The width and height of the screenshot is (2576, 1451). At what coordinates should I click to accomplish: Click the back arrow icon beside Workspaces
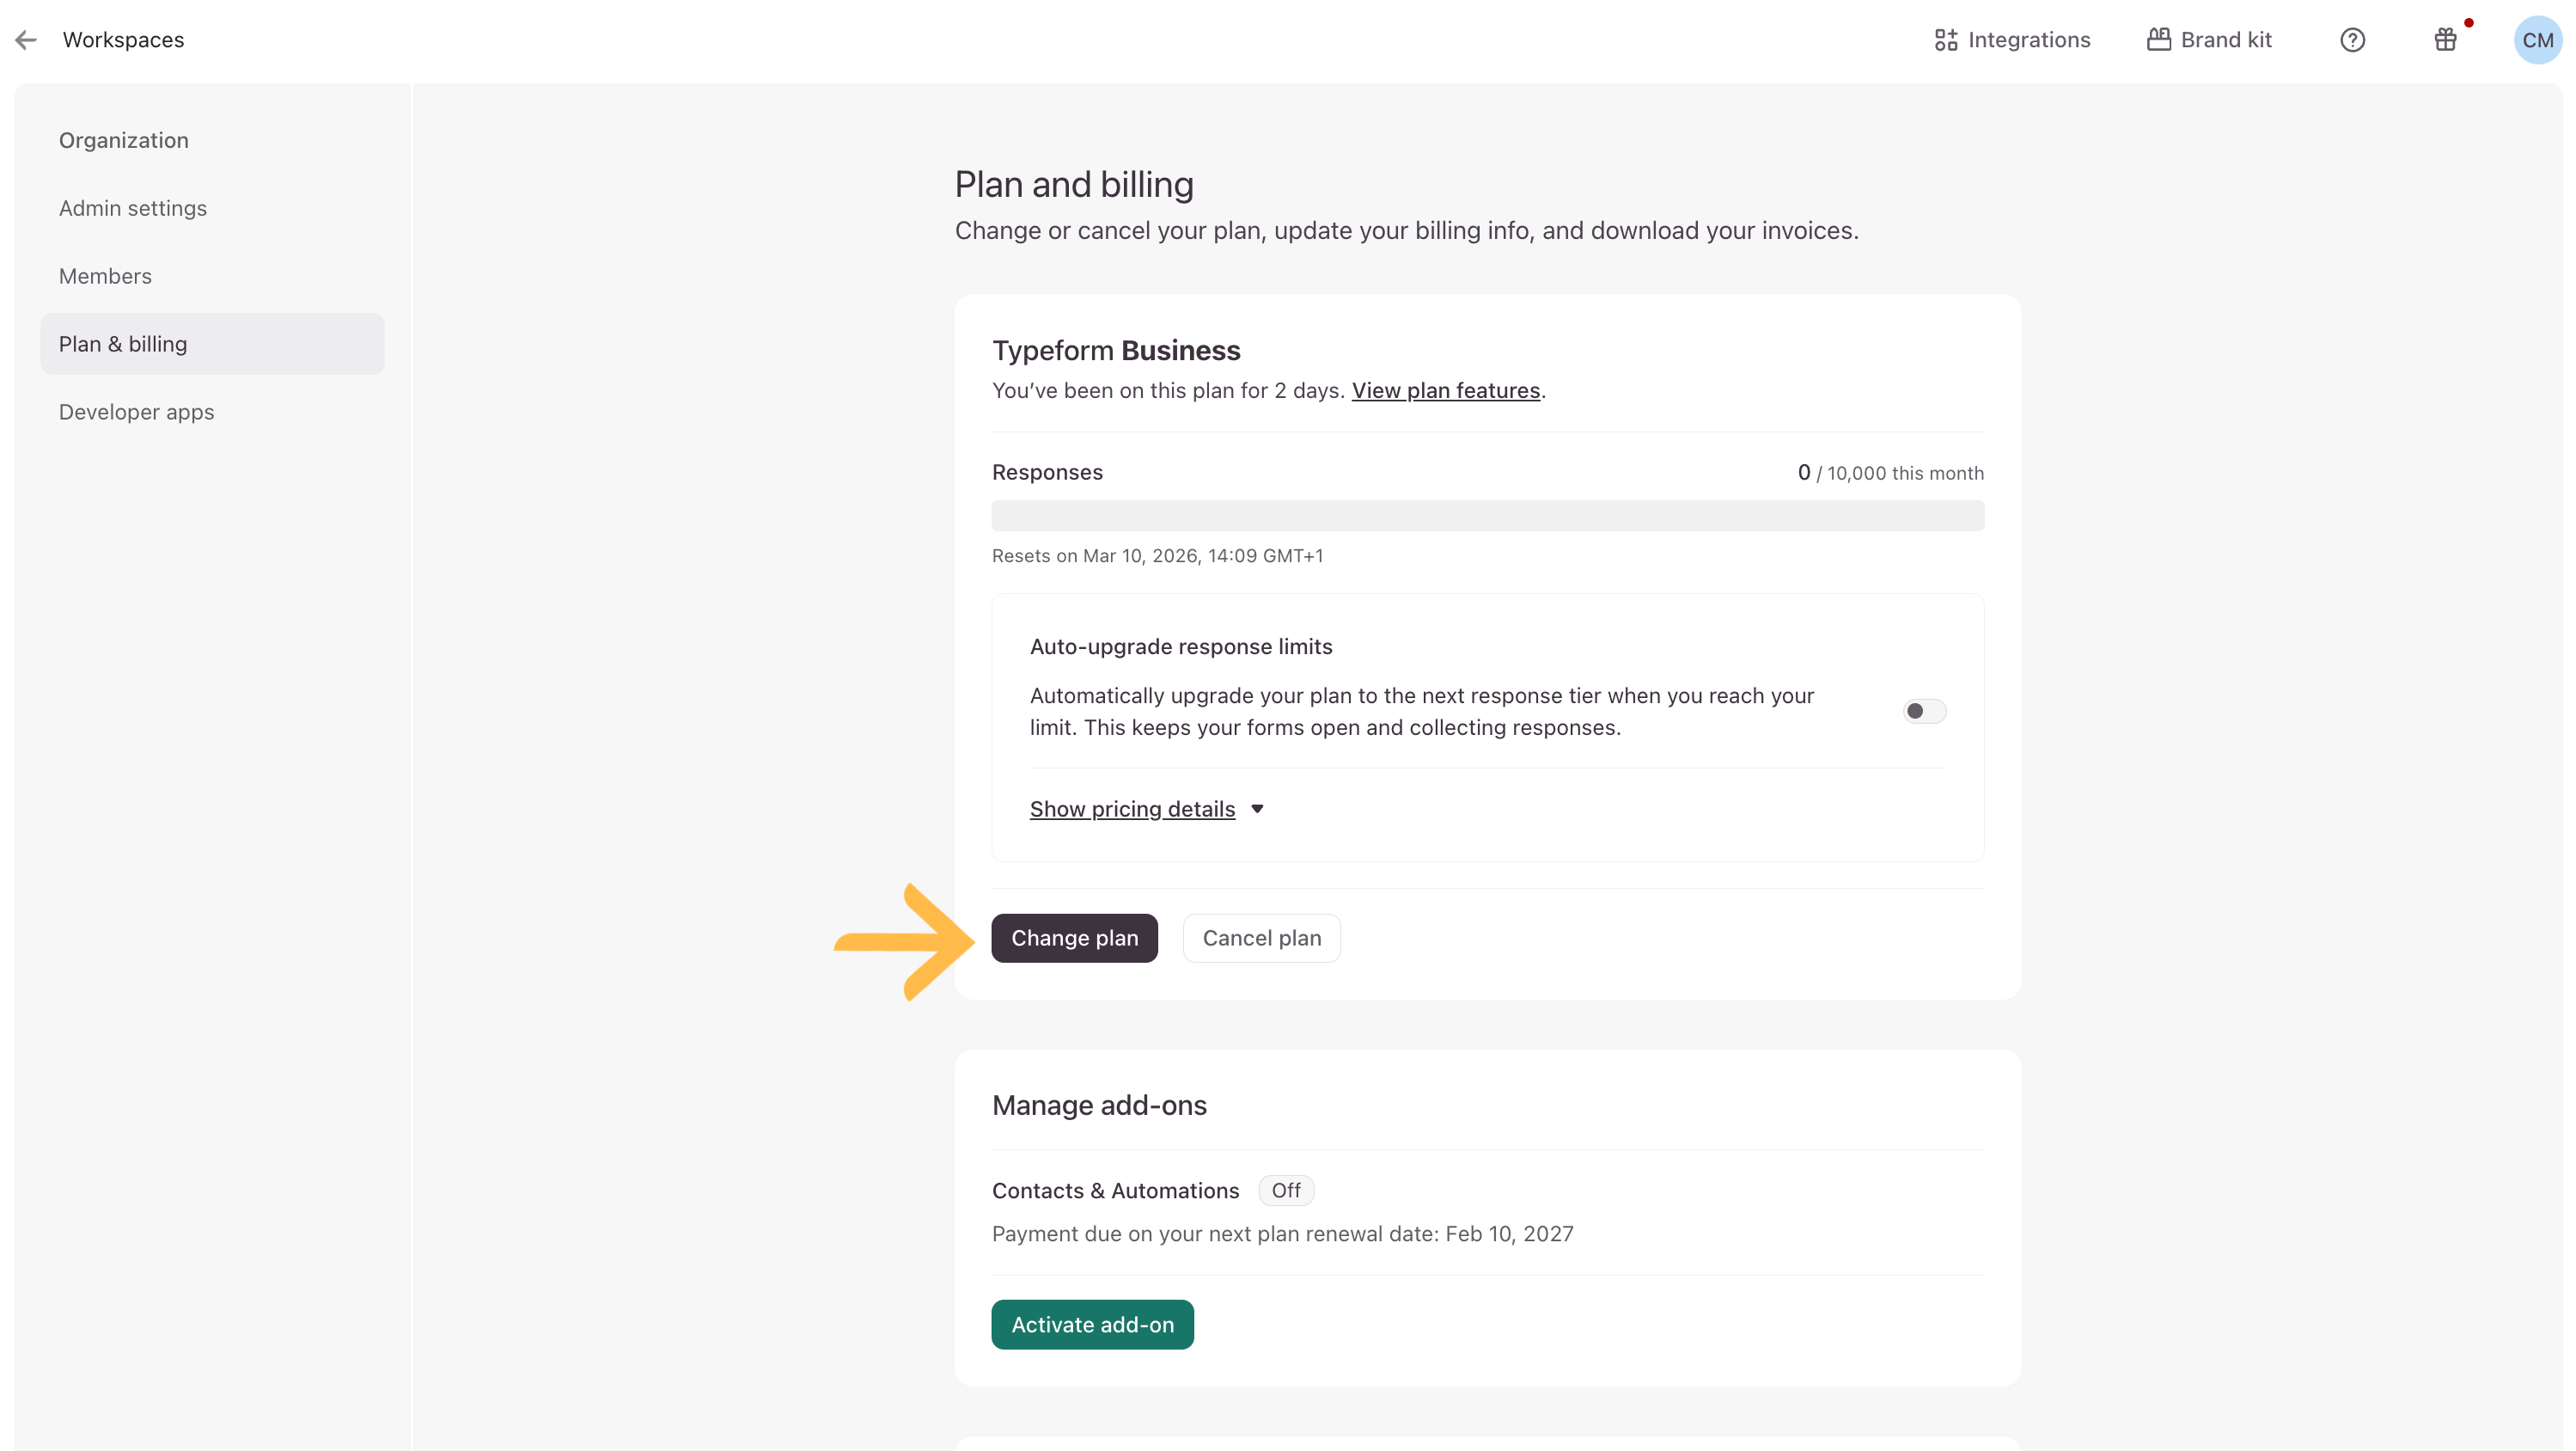click(x=26, y=40)
